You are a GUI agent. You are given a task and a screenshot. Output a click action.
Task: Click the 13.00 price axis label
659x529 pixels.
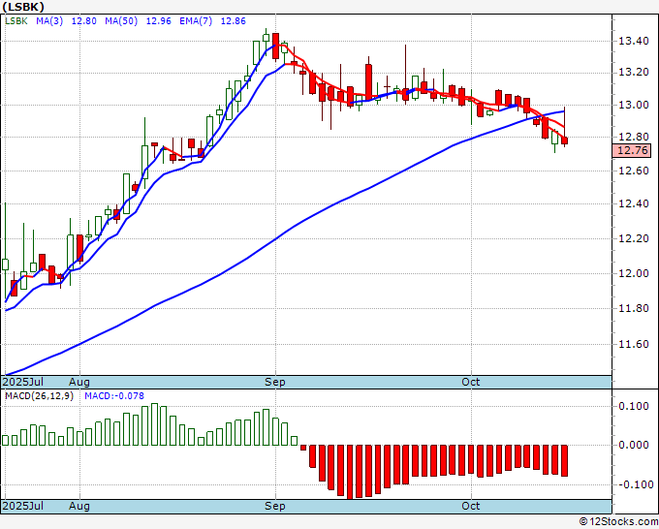[x=634, y=105]
